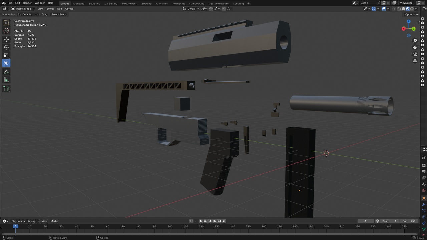
Task: Jump to the timeline's first frame
Action: (201, 221)
